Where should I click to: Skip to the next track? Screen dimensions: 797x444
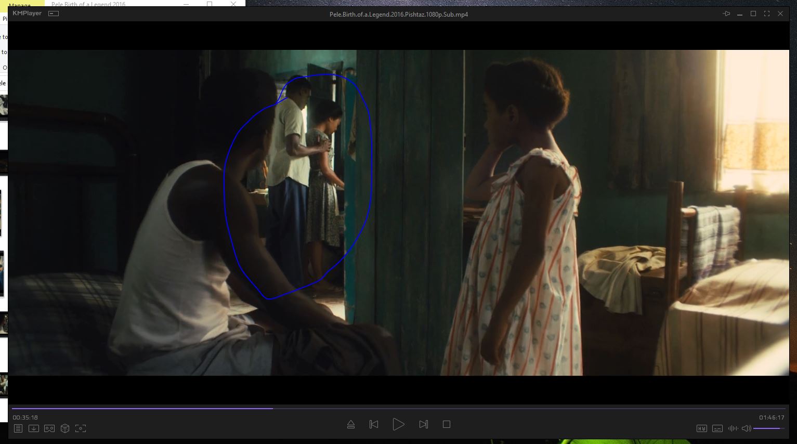click(x=424, y=425)
